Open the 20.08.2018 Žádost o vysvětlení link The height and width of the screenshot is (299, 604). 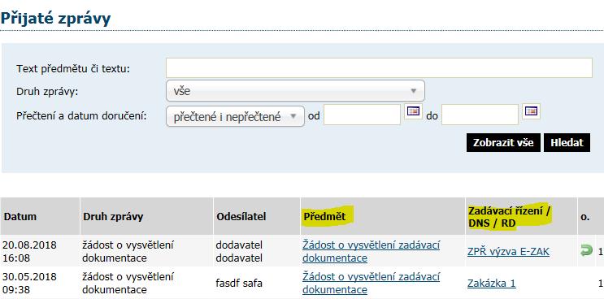point(372,251)
